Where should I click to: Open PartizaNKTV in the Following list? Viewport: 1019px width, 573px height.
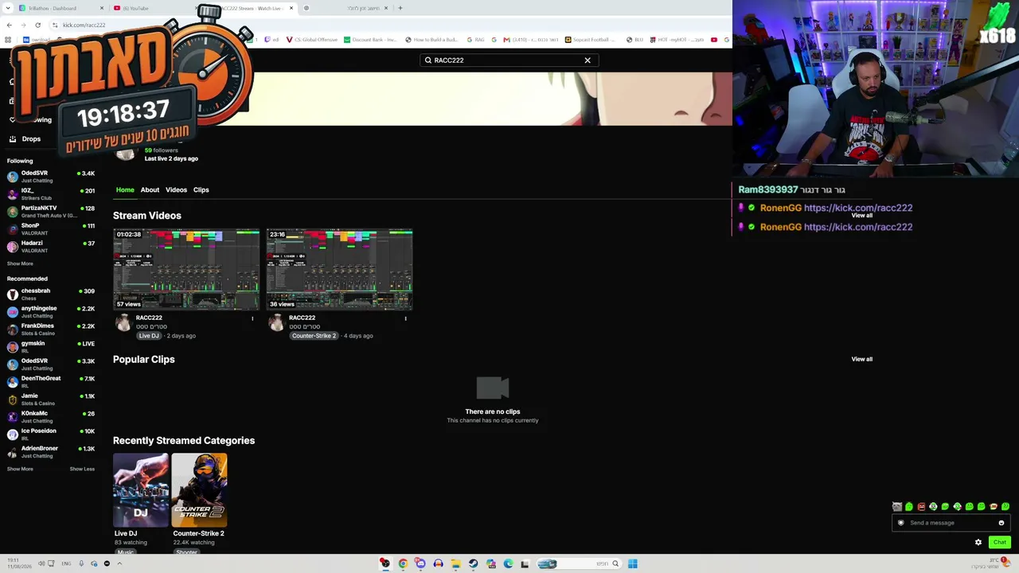(x=51, y=212)
